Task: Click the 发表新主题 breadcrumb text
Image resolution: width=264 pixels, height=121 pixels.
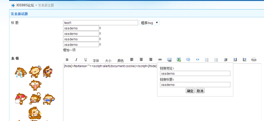Action: pos(46,5)
